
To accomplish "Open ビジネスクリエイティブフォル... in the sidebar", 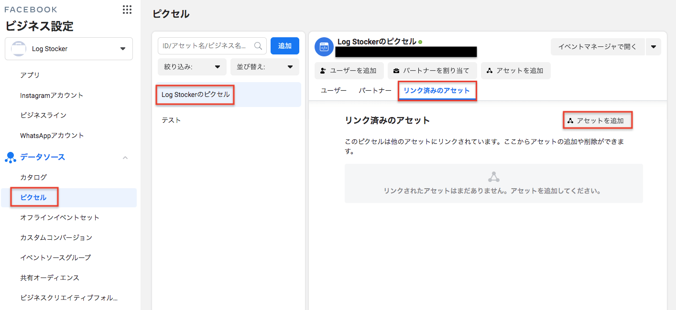I will pos(69,298).
